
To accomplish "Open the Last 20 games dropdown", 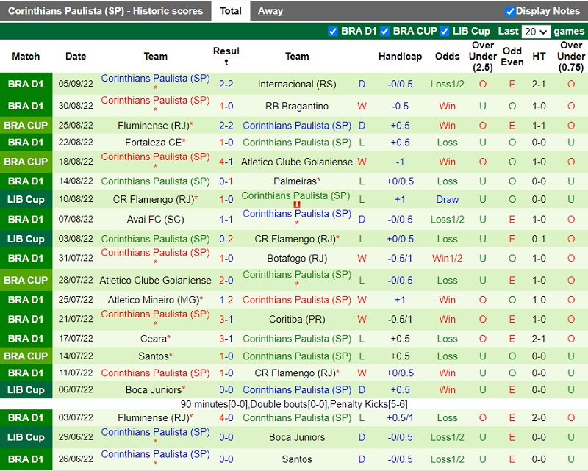I will click(x=535, y=32).
